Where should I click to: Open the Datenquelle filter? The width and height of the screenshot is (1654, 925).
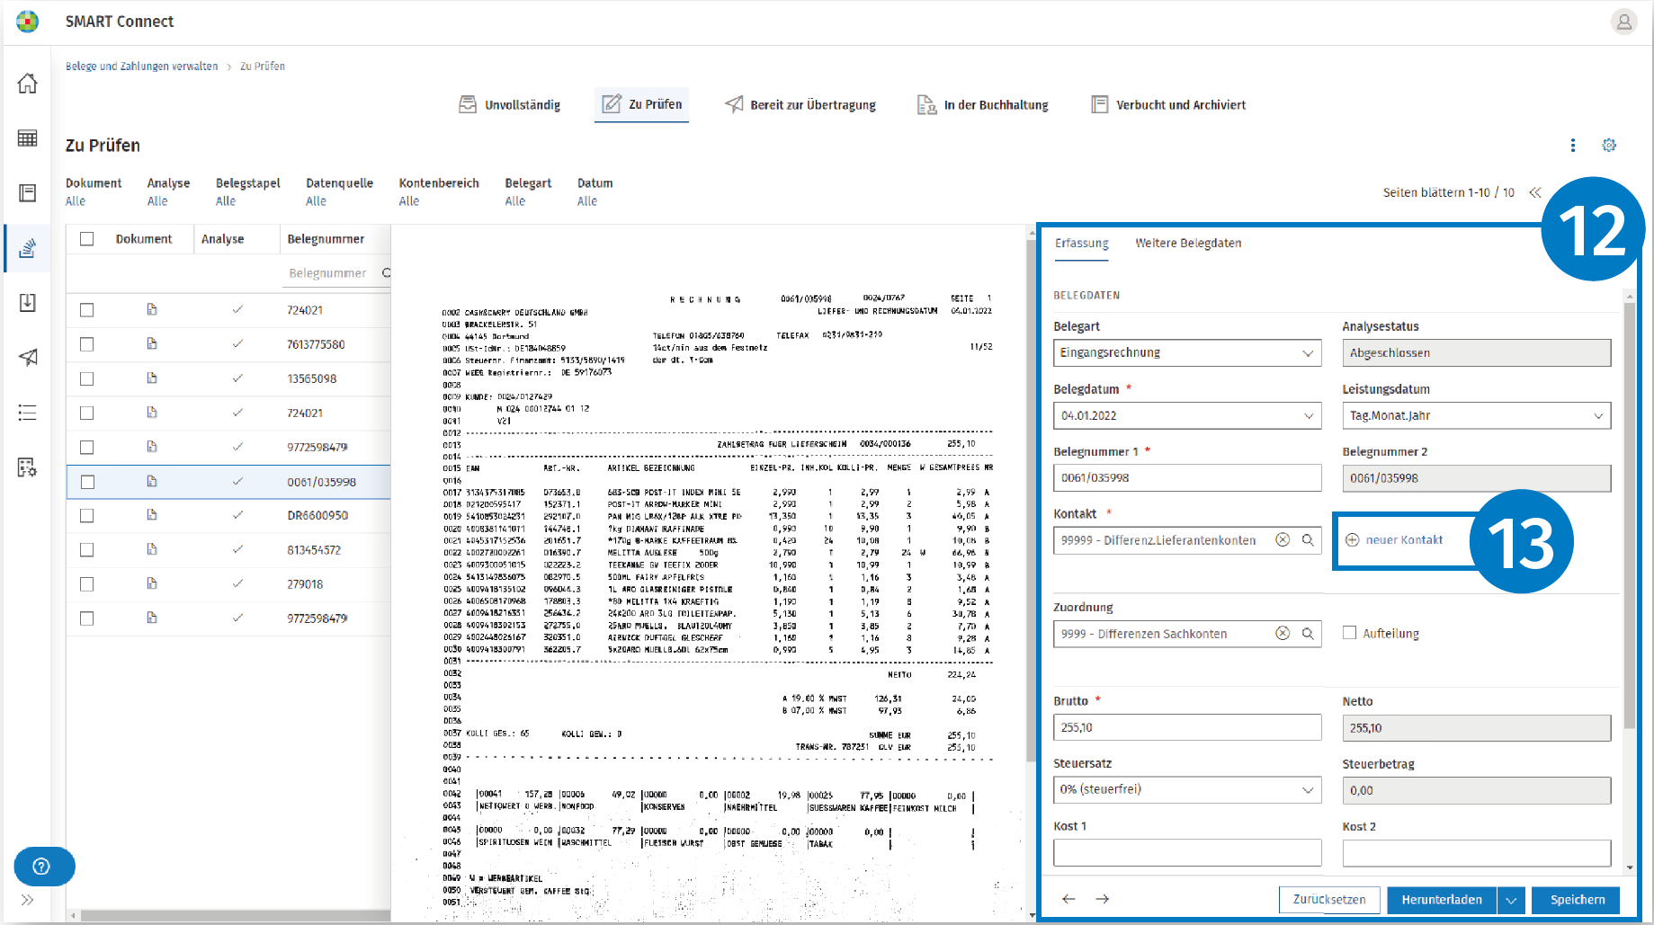339,191
